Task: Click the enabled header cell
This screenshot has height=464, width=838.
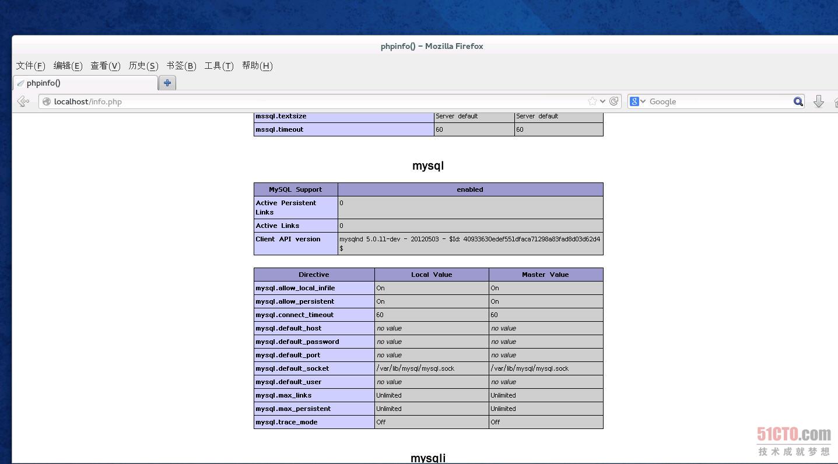Action: click(470, 189)
